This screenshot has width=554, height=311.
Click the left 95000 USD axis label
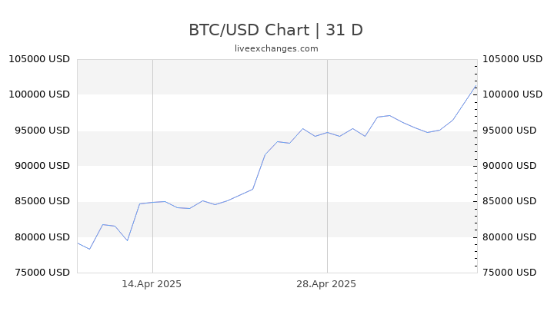(x=42, y=130)
